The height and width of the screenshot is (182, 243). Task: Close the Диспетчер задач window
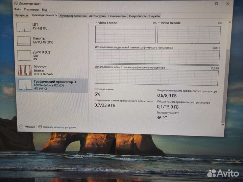tap(228, 4)
